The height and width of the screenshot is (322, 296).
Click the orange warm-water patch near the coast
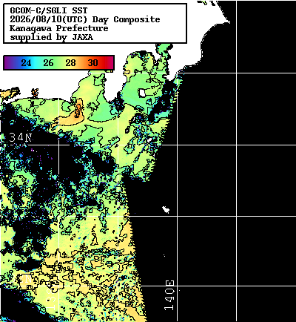76,113
